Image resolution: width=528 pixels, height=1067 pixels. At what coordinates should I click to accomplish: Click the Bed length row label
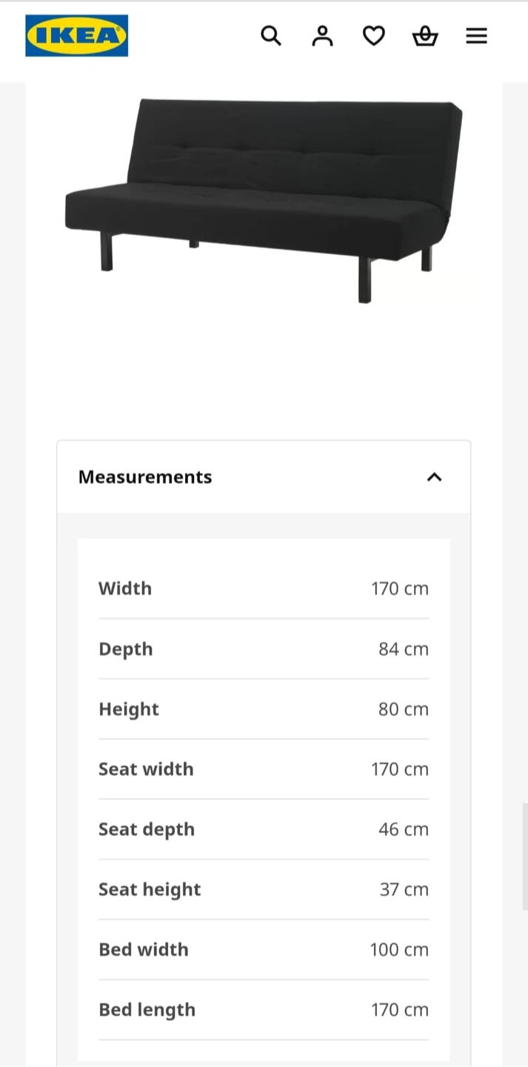[147, 1010]
